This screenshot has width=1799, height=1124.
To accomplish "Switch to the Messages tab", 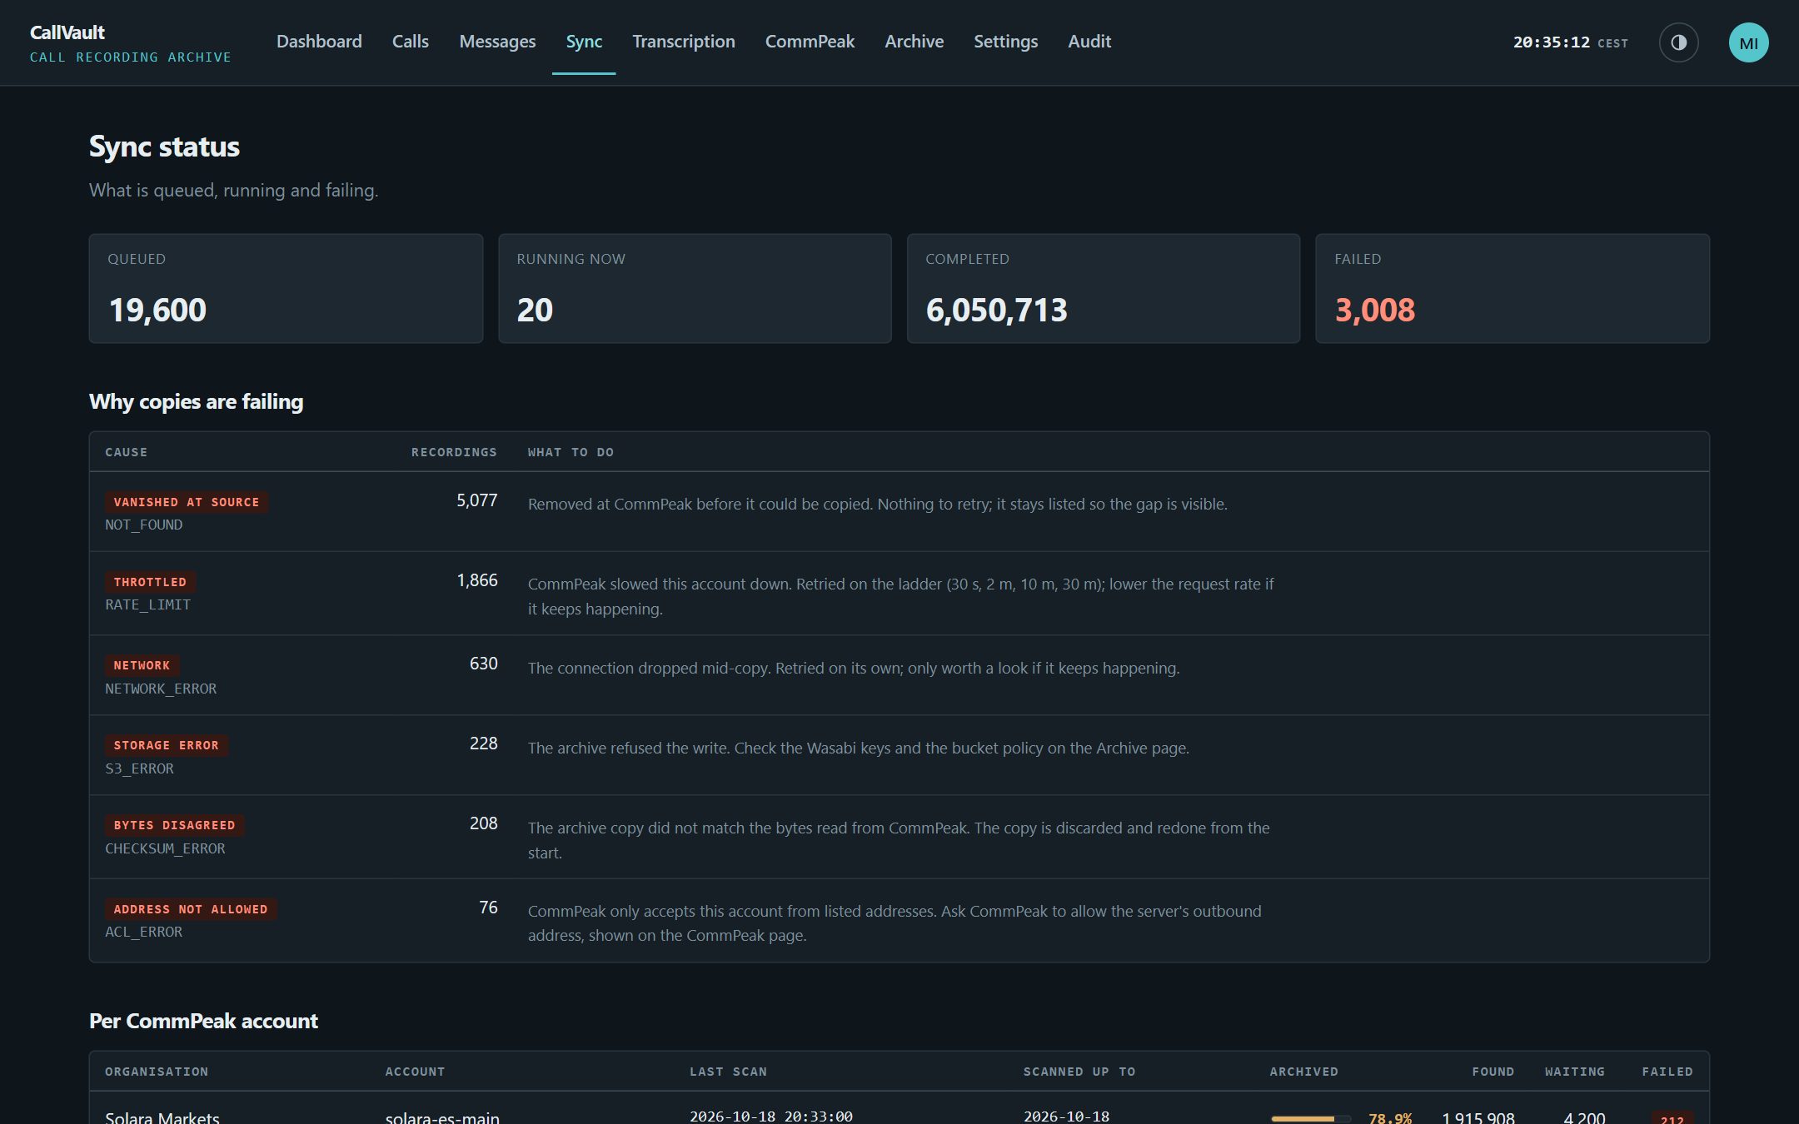I will pos(497,42).
